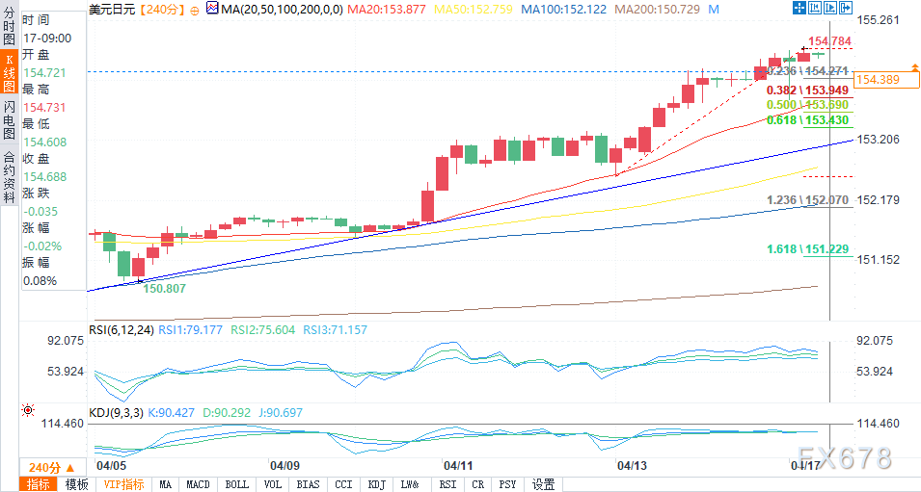Select the K线图 side tab
The height and width of the screenshot is (492, 921).
click(9, 73)
